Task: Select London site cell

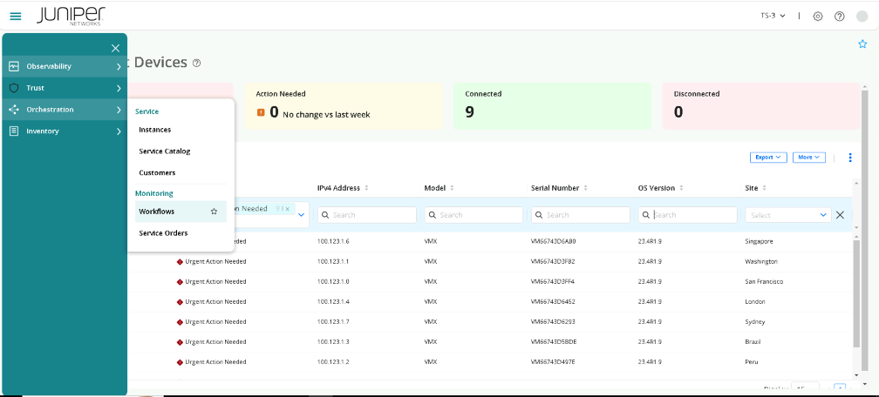Action: (x=755, y=302)
